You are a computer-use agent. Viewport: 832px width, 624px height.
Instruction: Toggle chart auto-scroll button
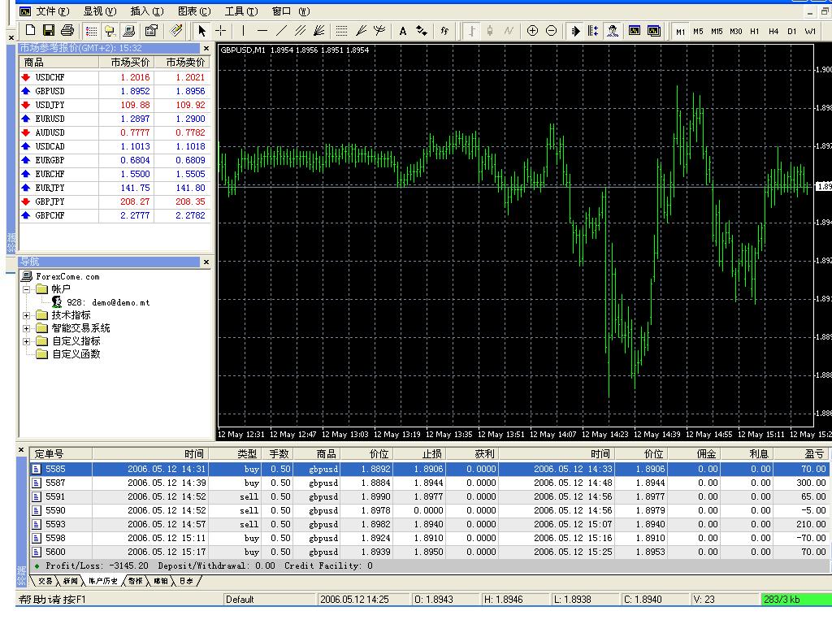coord(574,31)
